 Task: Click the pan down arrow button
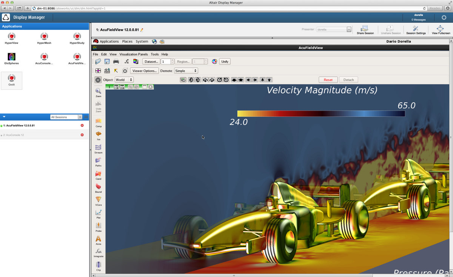point(269,80)
